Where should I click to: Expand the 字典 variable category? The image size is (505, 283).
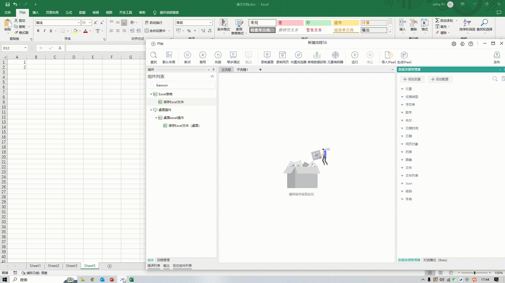point(402,199)
